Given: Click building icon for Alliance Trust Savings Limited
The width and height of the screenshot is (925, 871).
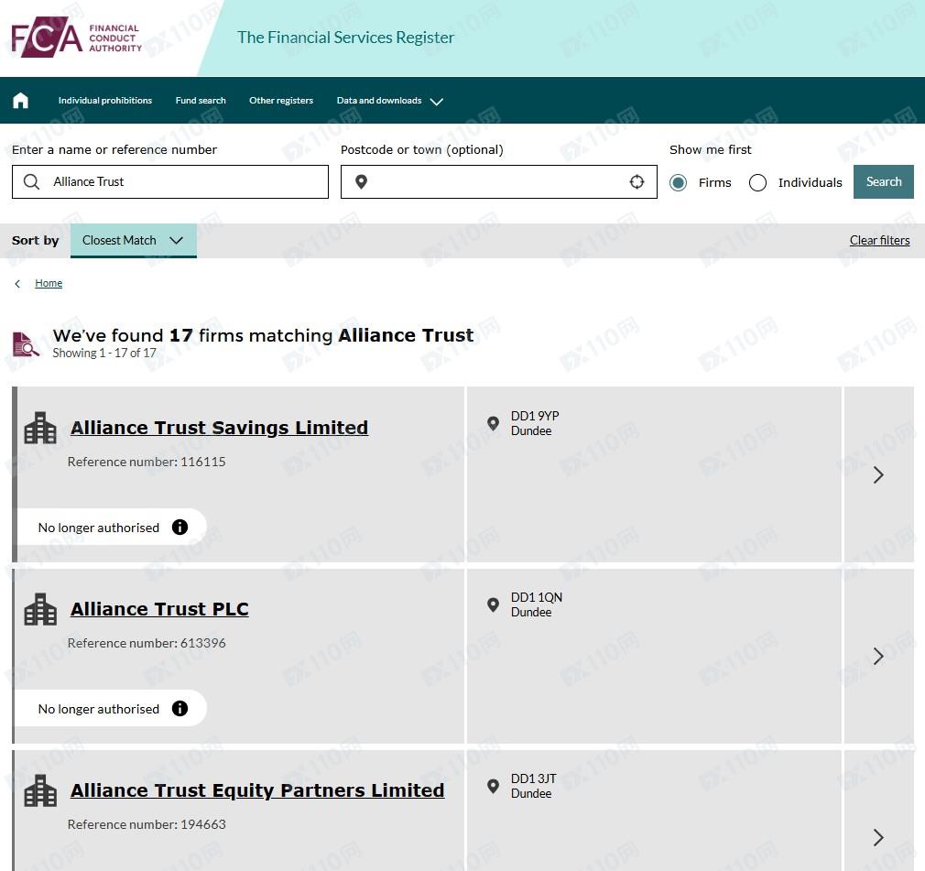Looking at the screenshot, I should [40, 428].
